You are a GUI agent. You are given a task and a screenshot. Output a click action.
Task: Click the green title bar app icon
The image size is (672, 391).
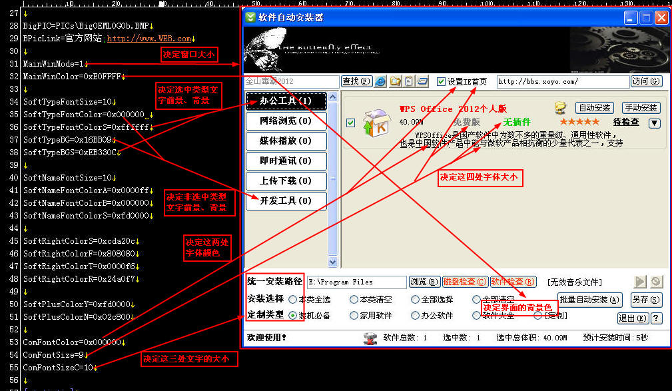tap(250, 17)
